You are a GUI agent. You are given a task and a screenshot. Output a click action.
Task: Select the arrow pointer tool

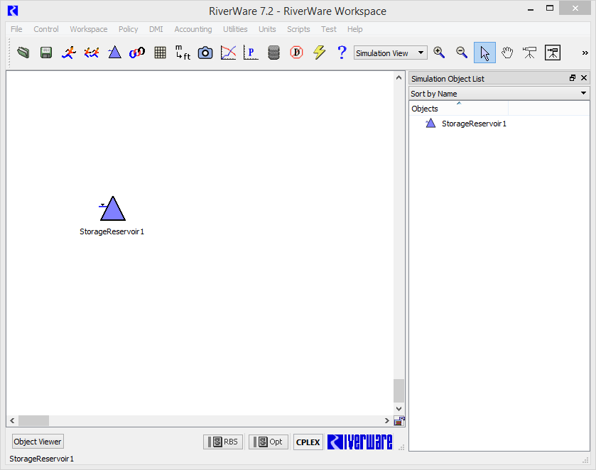[x=484, y=53]
